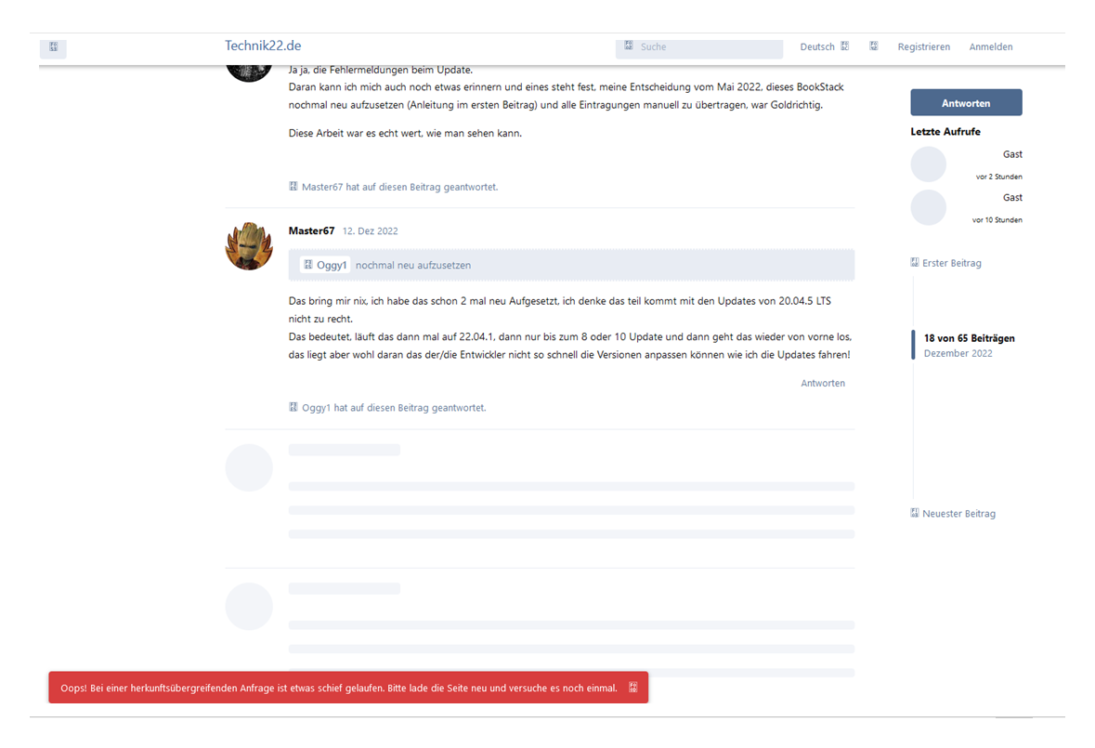Dismiss the red Oops error notification
The height and width of the screenshot is (748, 1095).
pyautogui.click(x=632, y=688)
